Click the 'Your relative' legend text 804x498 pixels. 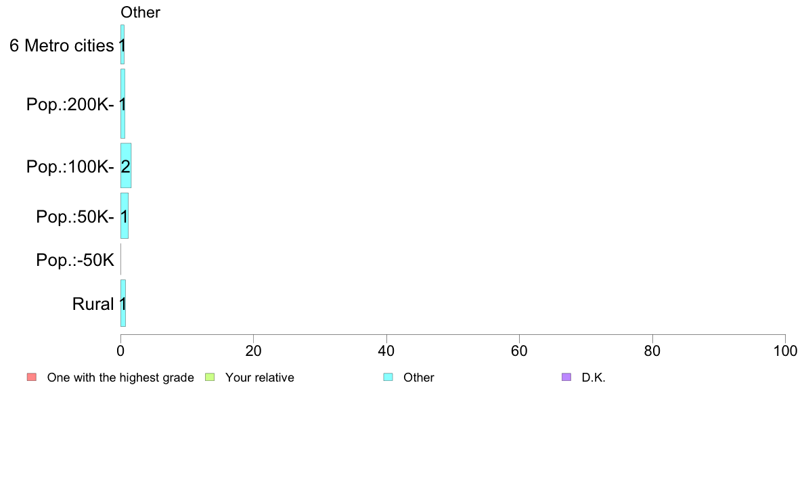click(x=259, y=378)
